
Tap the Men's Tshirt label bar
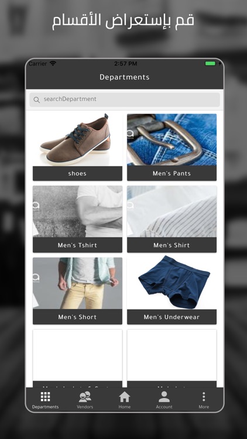coord(77,245)
